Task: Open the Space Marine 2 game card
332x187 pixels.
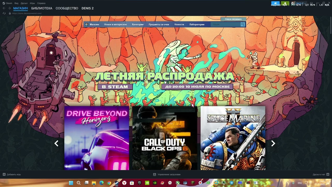Action: click(233, 138)
